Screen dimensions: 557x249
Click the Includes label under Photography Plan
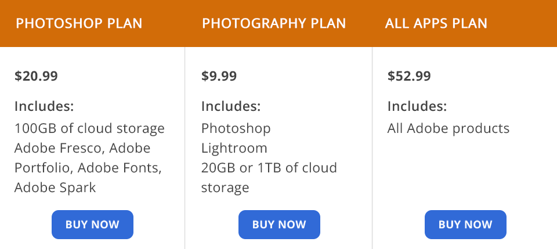tap(231, 107)
